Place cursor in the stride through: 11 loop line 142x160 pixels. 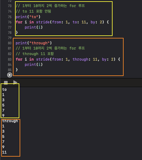coord(68,59)
